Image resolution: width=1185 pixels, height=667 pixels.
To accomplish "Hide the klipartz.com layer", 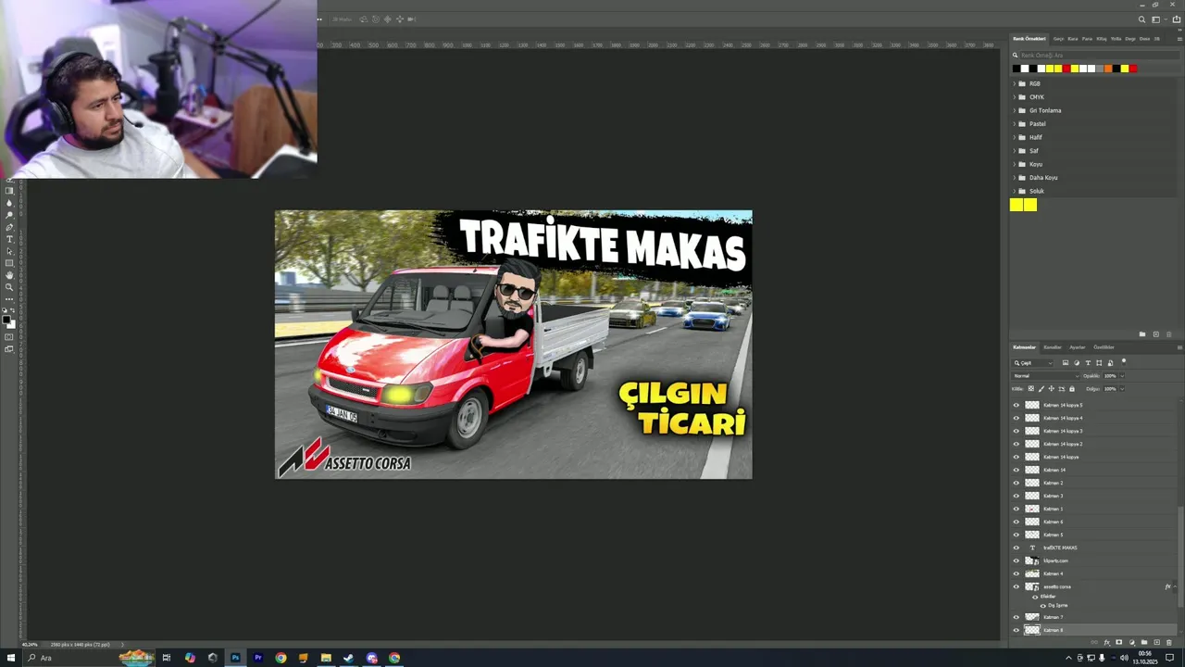I will pyautogui.click(x=1016, y=560).
